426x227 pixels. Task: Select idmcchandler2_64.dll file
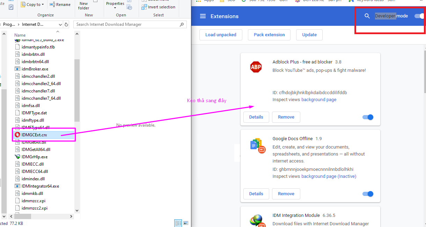pyautogui.click(x=41, y=84)
